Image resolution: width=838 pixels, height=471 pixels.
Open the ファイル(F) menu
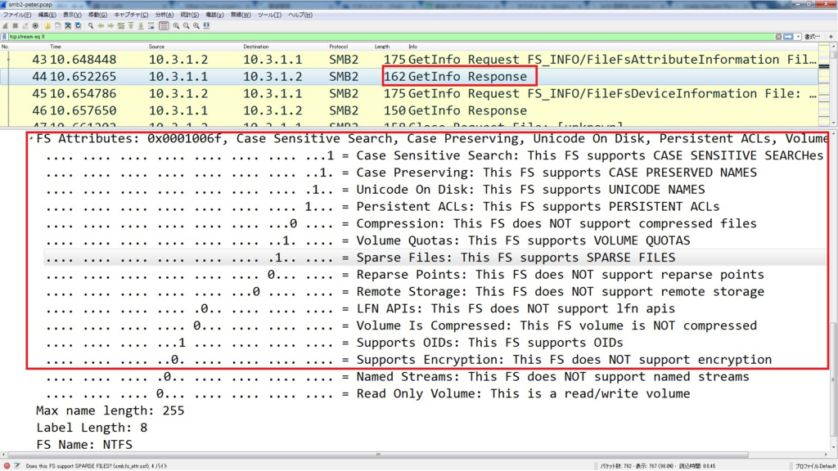[16, 15]
